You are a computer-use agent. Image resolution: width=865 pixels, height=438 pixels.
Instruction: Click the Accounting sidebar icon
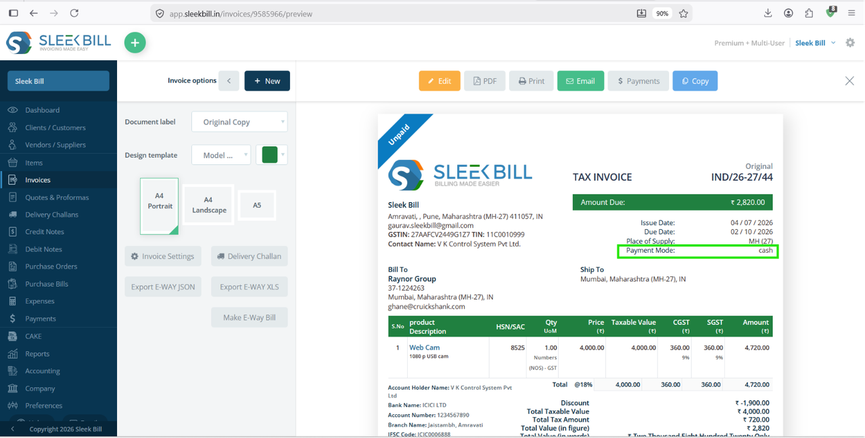(x=13, y=371)
